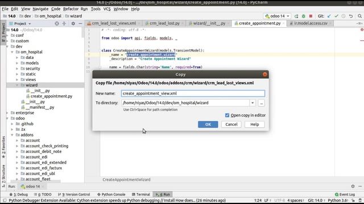Open the File menu

5,9
